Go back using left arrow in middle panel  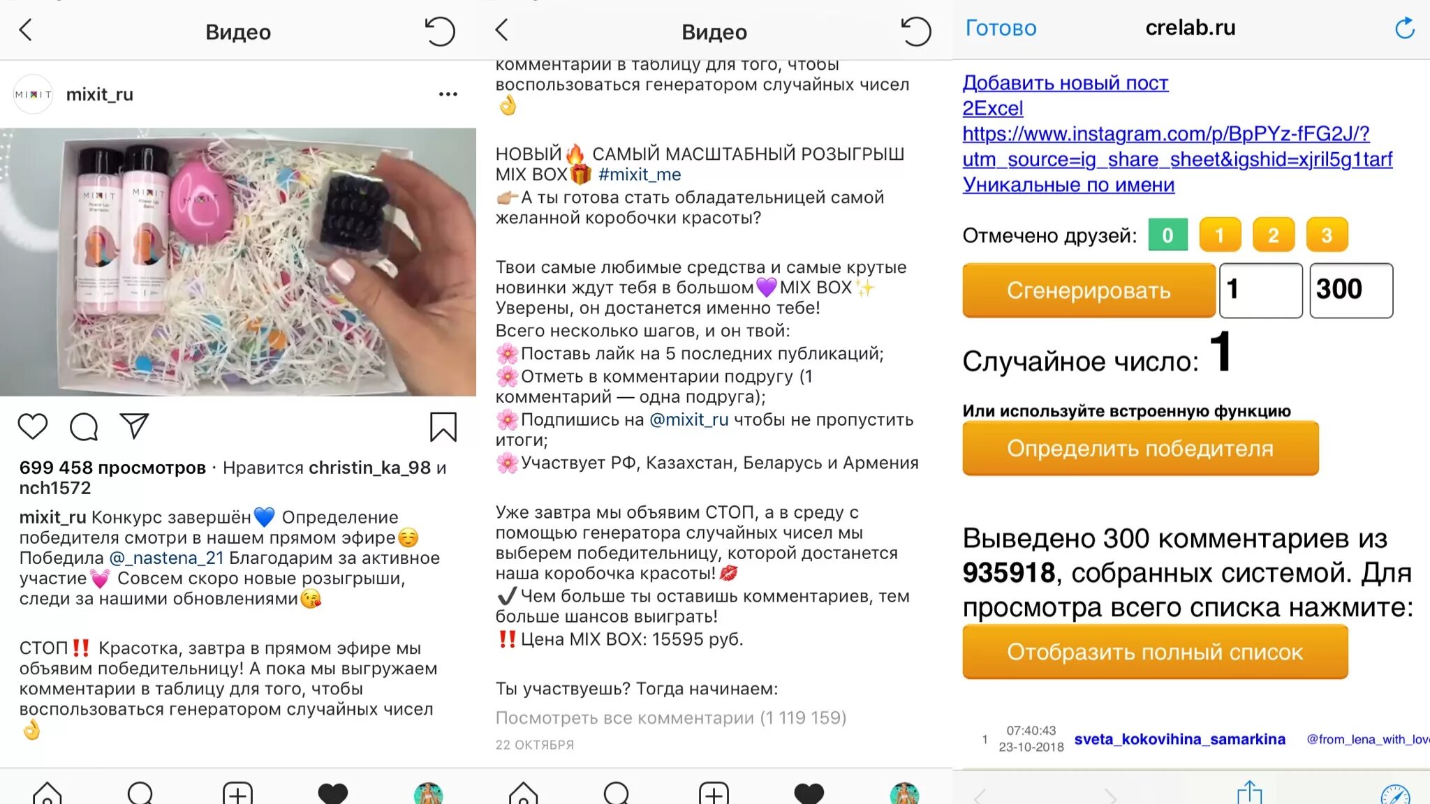click(x=501, y=30)
